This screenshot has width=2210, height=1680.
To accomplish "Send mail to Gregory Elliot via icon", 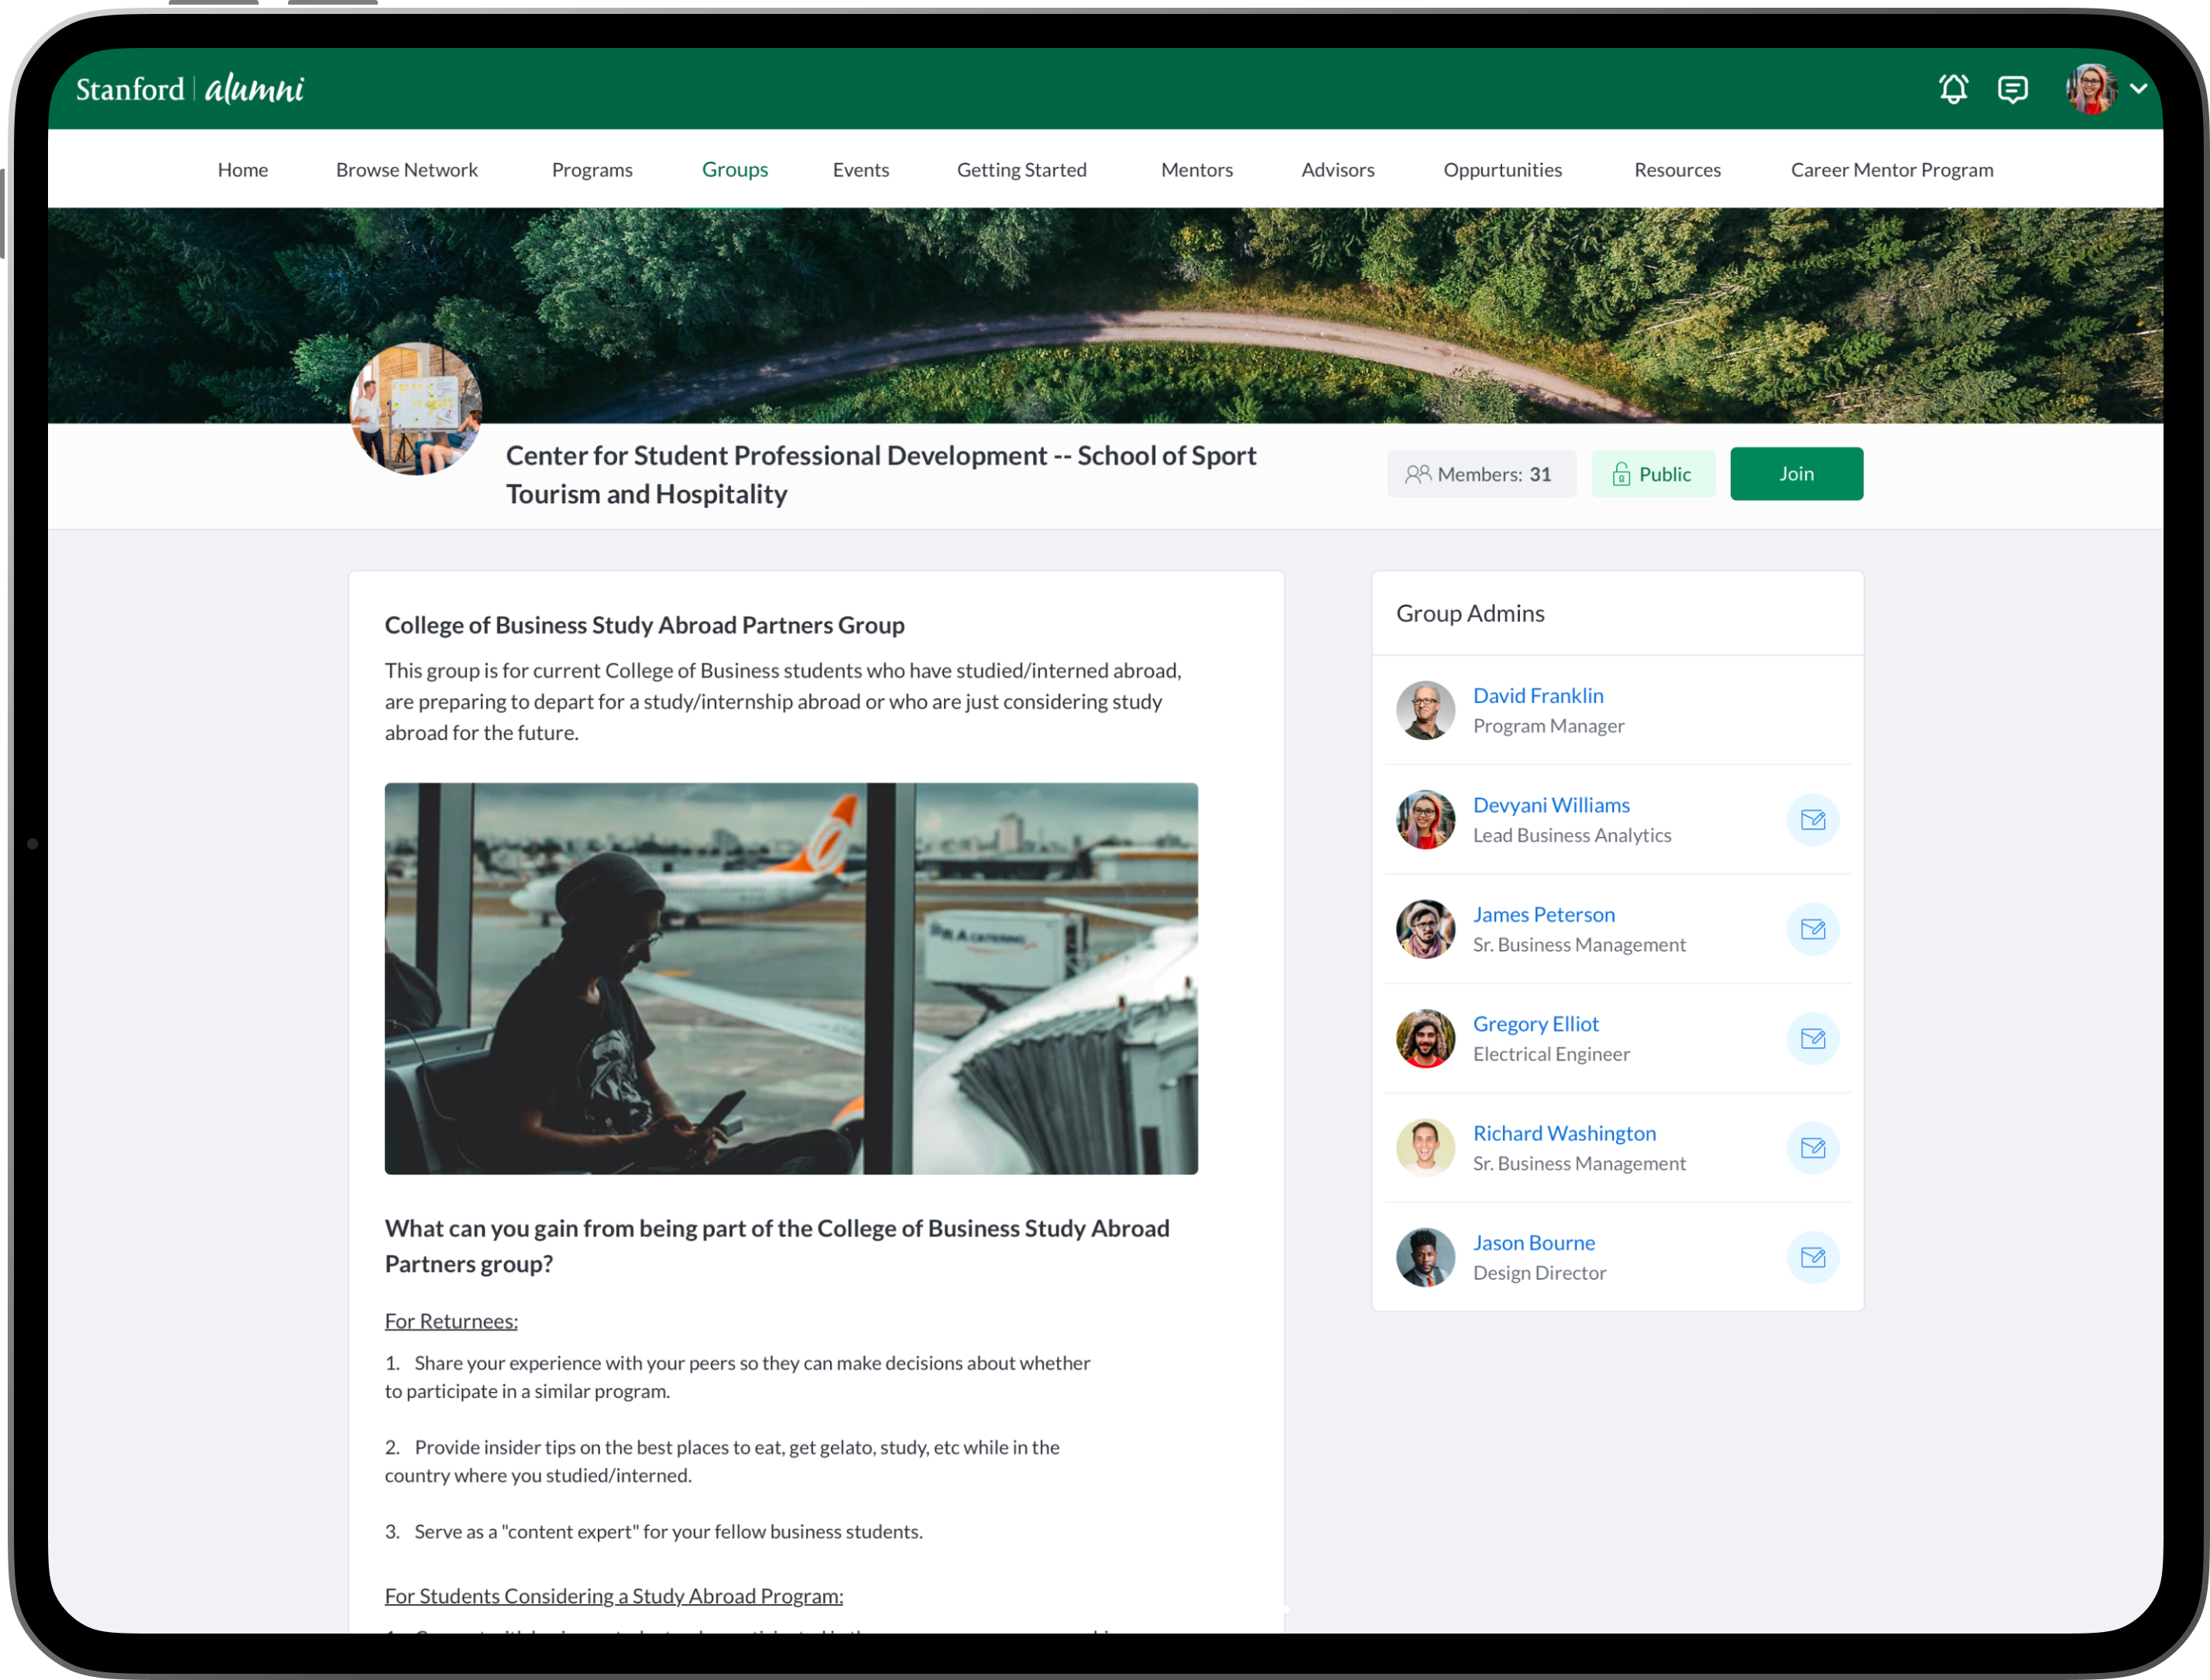I will point(1812,1039).
